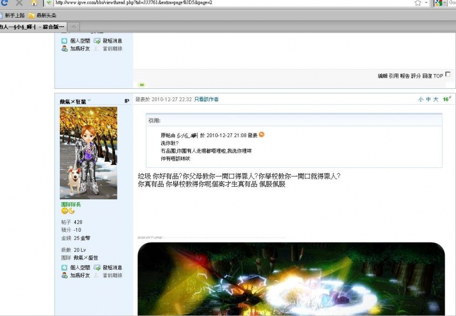Set font size to 小
456x316 pixels.
tap(421, 99)
